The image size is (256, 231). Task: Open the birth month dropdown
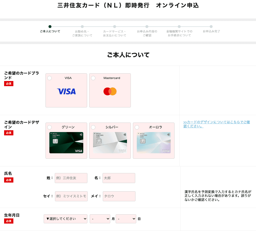(100, 219)
